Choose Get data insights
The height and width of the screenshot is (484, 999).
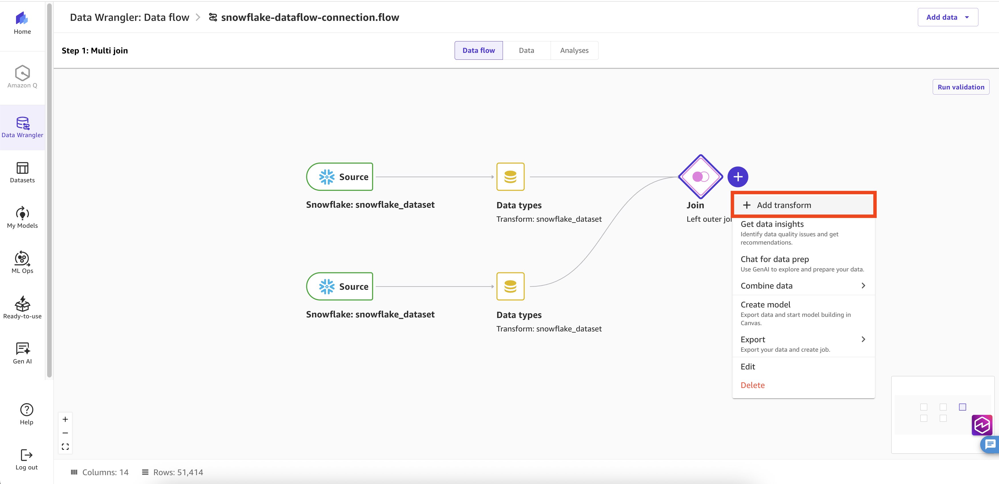[x=803, y=233]
